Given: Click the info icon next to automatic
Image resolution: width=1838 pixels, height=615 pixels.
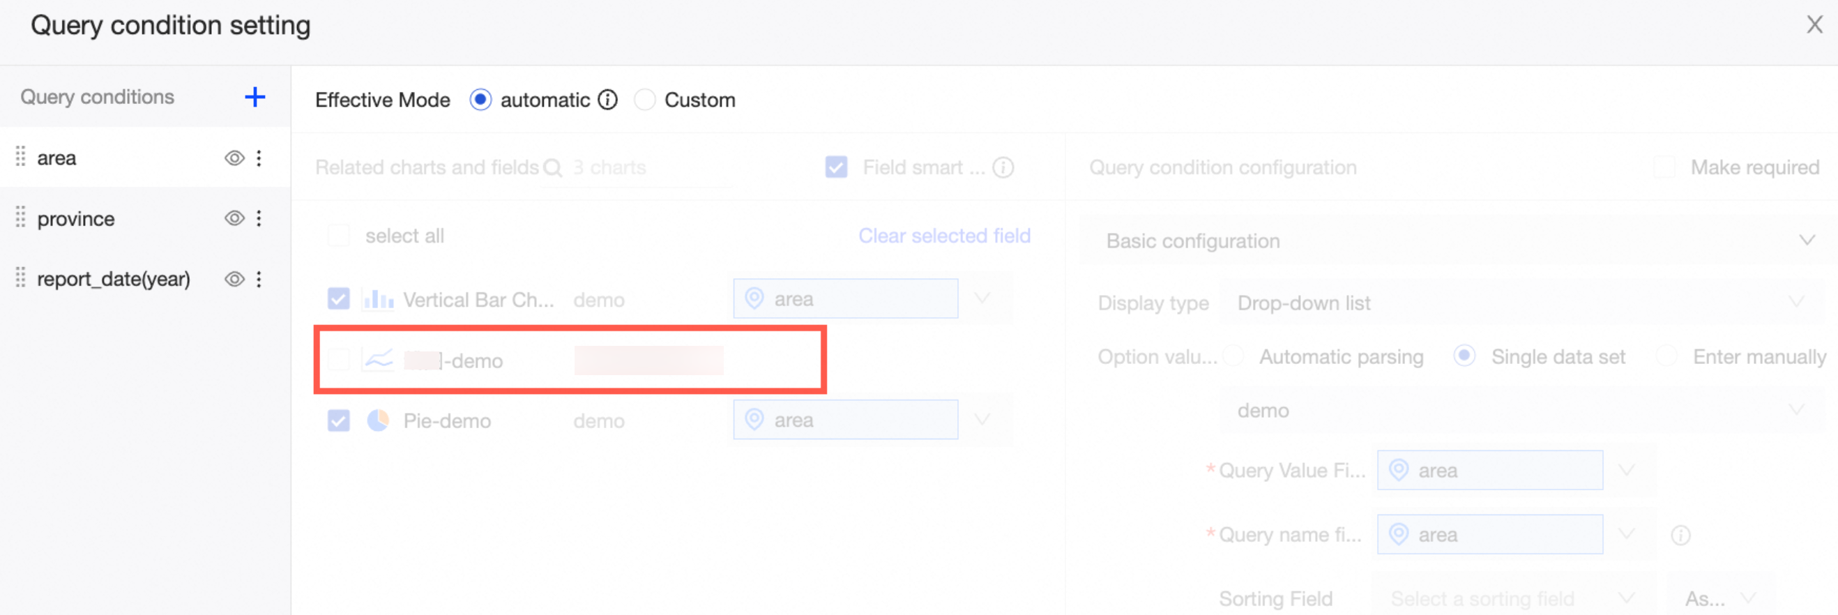Looking at the screenshot, I should pyautogui.click(x=607, y=100).
